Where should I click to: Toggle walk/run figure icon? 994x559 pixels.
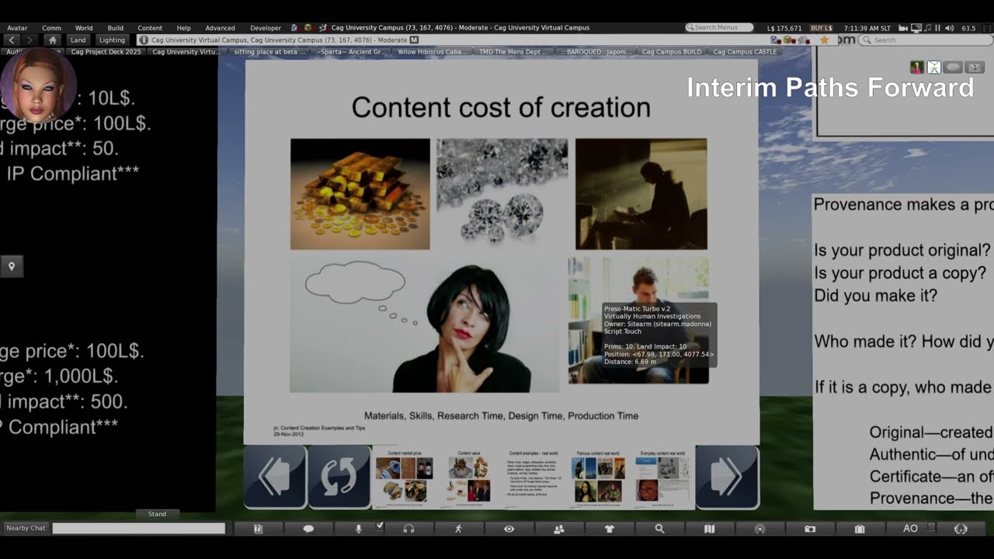[x=458, y=529]
